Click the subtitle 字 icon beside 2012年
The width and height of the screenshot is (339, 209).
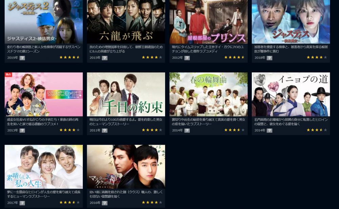tap(187, 58)
